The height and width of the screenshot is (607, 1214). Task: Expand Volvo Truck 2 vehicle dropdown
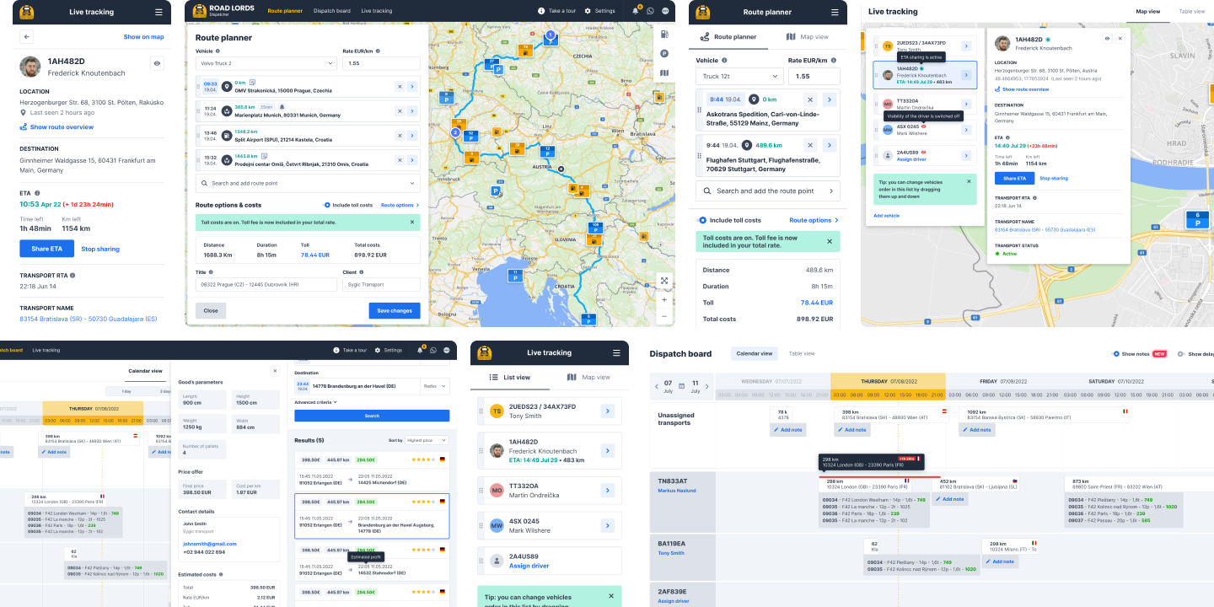click(x=266, y=63)
